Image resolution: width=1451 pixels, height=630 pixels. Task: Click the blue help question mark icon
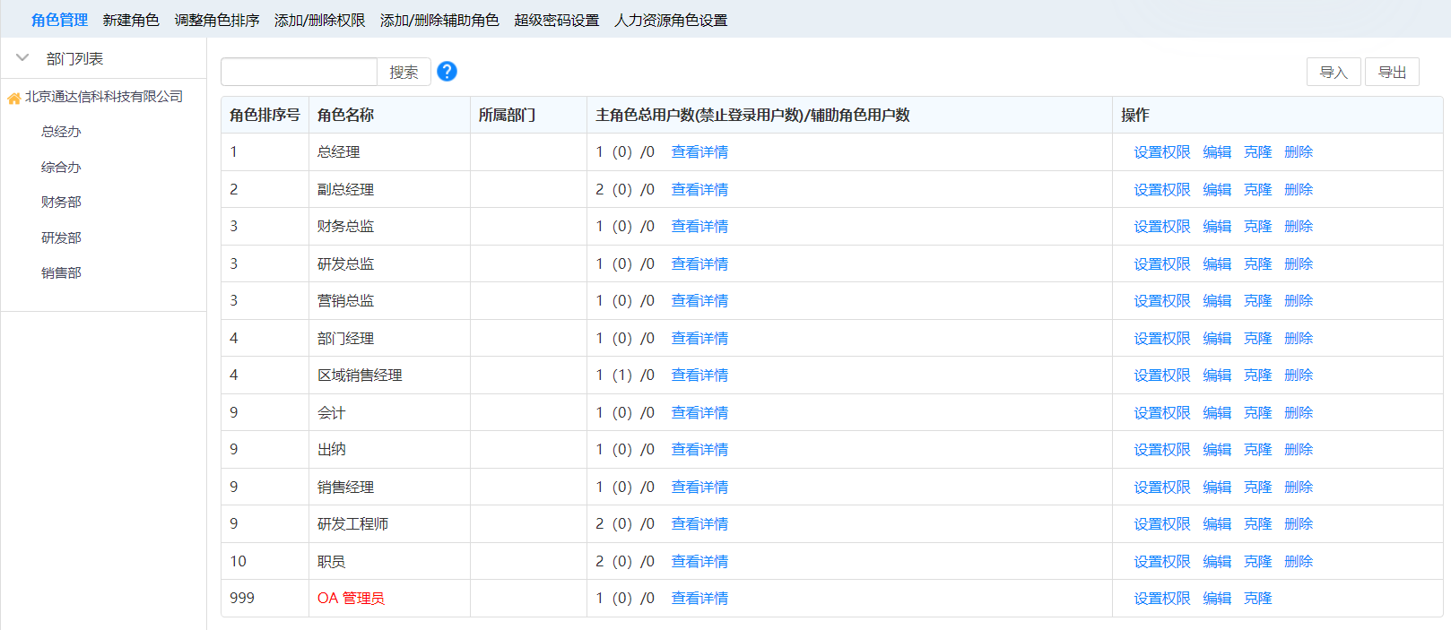(x=447, y=72)
